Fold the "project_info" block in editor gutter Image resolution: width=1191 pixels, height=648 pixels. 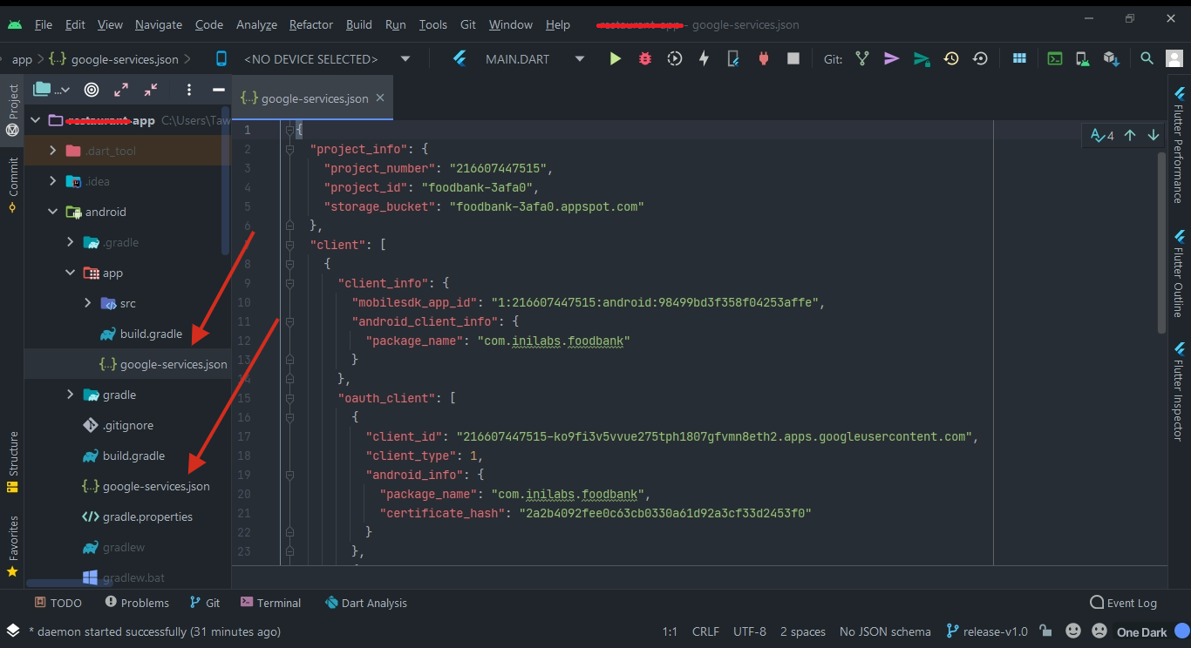tap(289, 149)
